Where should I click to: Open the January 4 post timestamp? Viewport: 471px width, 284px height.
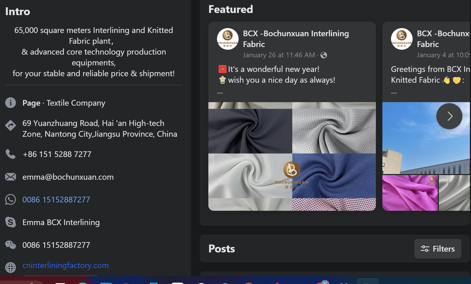tap(443, 55)
